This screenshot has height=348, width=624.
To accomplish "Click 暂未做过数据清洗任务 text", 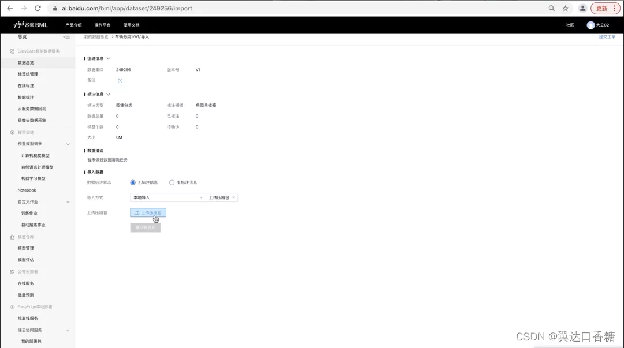I will point(107,160).
